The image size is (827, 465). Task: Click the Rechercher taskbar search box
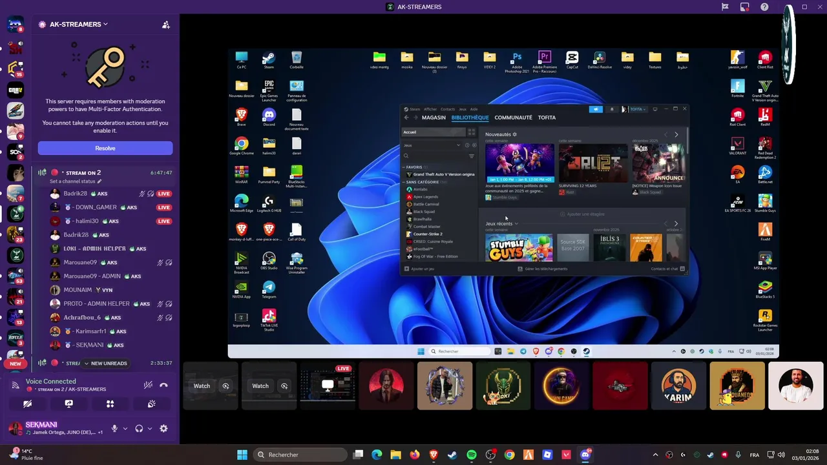pos(299,455)
